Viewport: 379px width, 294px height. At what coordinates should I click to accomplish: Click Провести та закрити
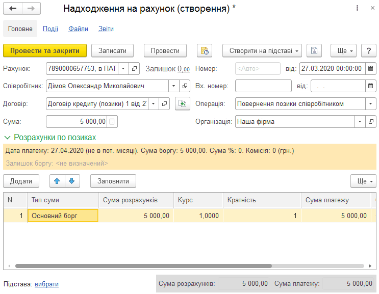[x=45, y=50]
